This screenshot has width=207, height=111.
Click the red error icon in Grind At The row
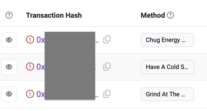[x=30, y=94]
